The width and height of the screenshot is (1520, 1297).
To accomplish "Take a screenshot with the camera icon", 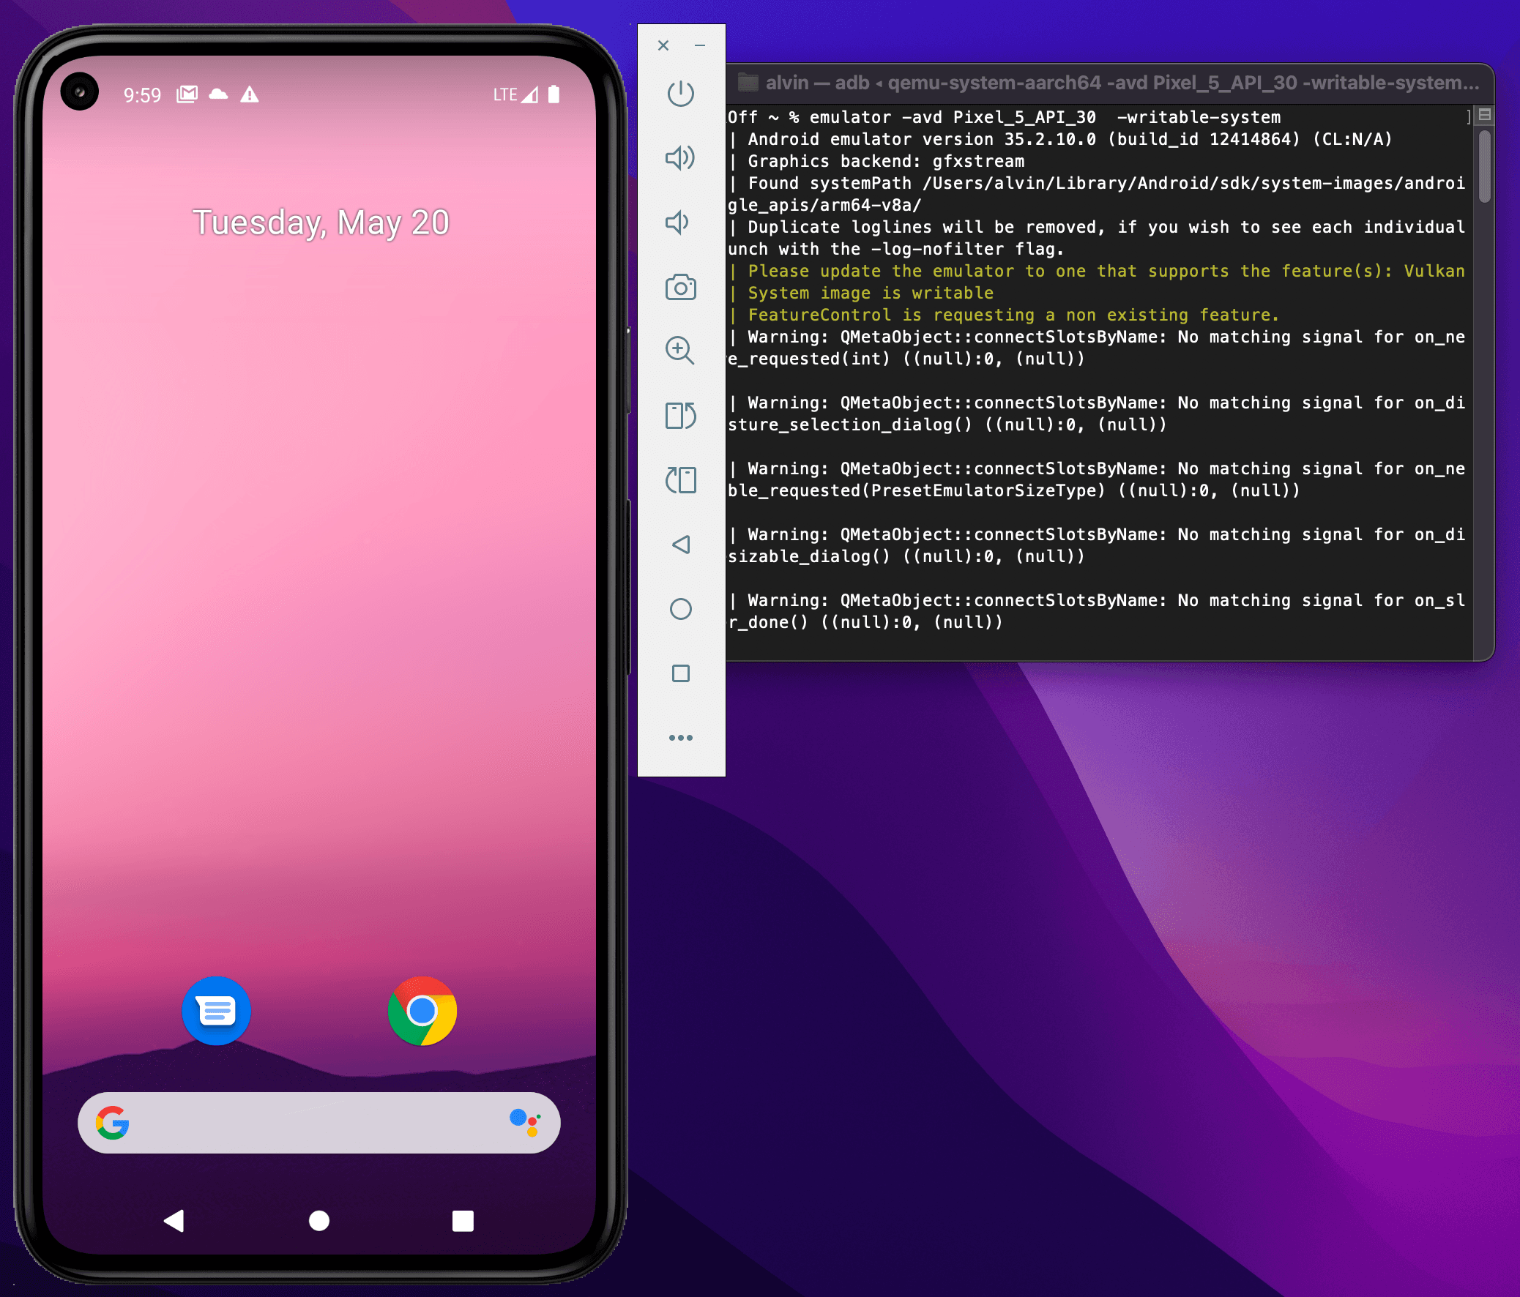I will coord(680,288).
